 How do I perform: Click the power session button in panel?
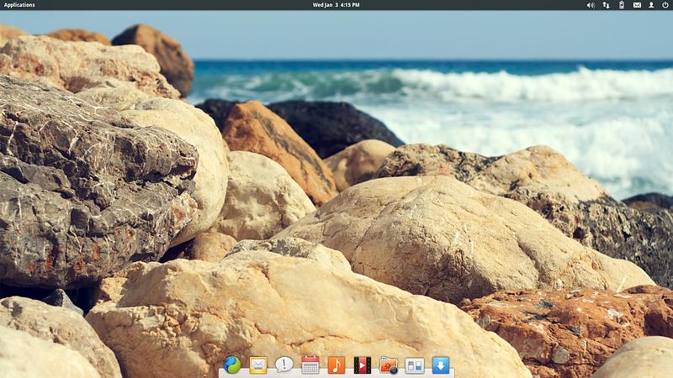click(x=665, y=5)
